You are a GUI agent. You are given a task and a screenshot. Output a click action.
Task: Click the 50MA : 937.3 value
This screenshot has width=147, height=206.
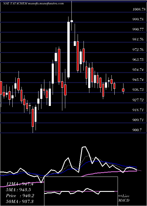click(20, 201)
